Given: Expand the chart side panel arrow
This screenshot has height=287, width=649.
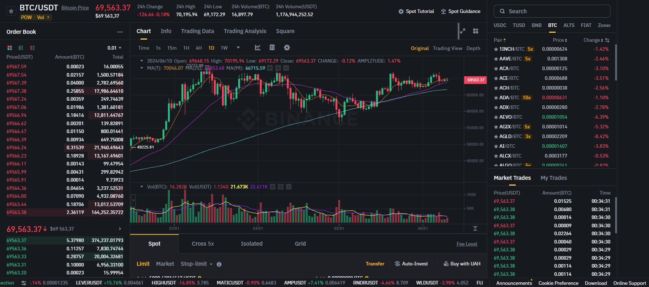Looking at the screenshot, I should tap(133, 200).
